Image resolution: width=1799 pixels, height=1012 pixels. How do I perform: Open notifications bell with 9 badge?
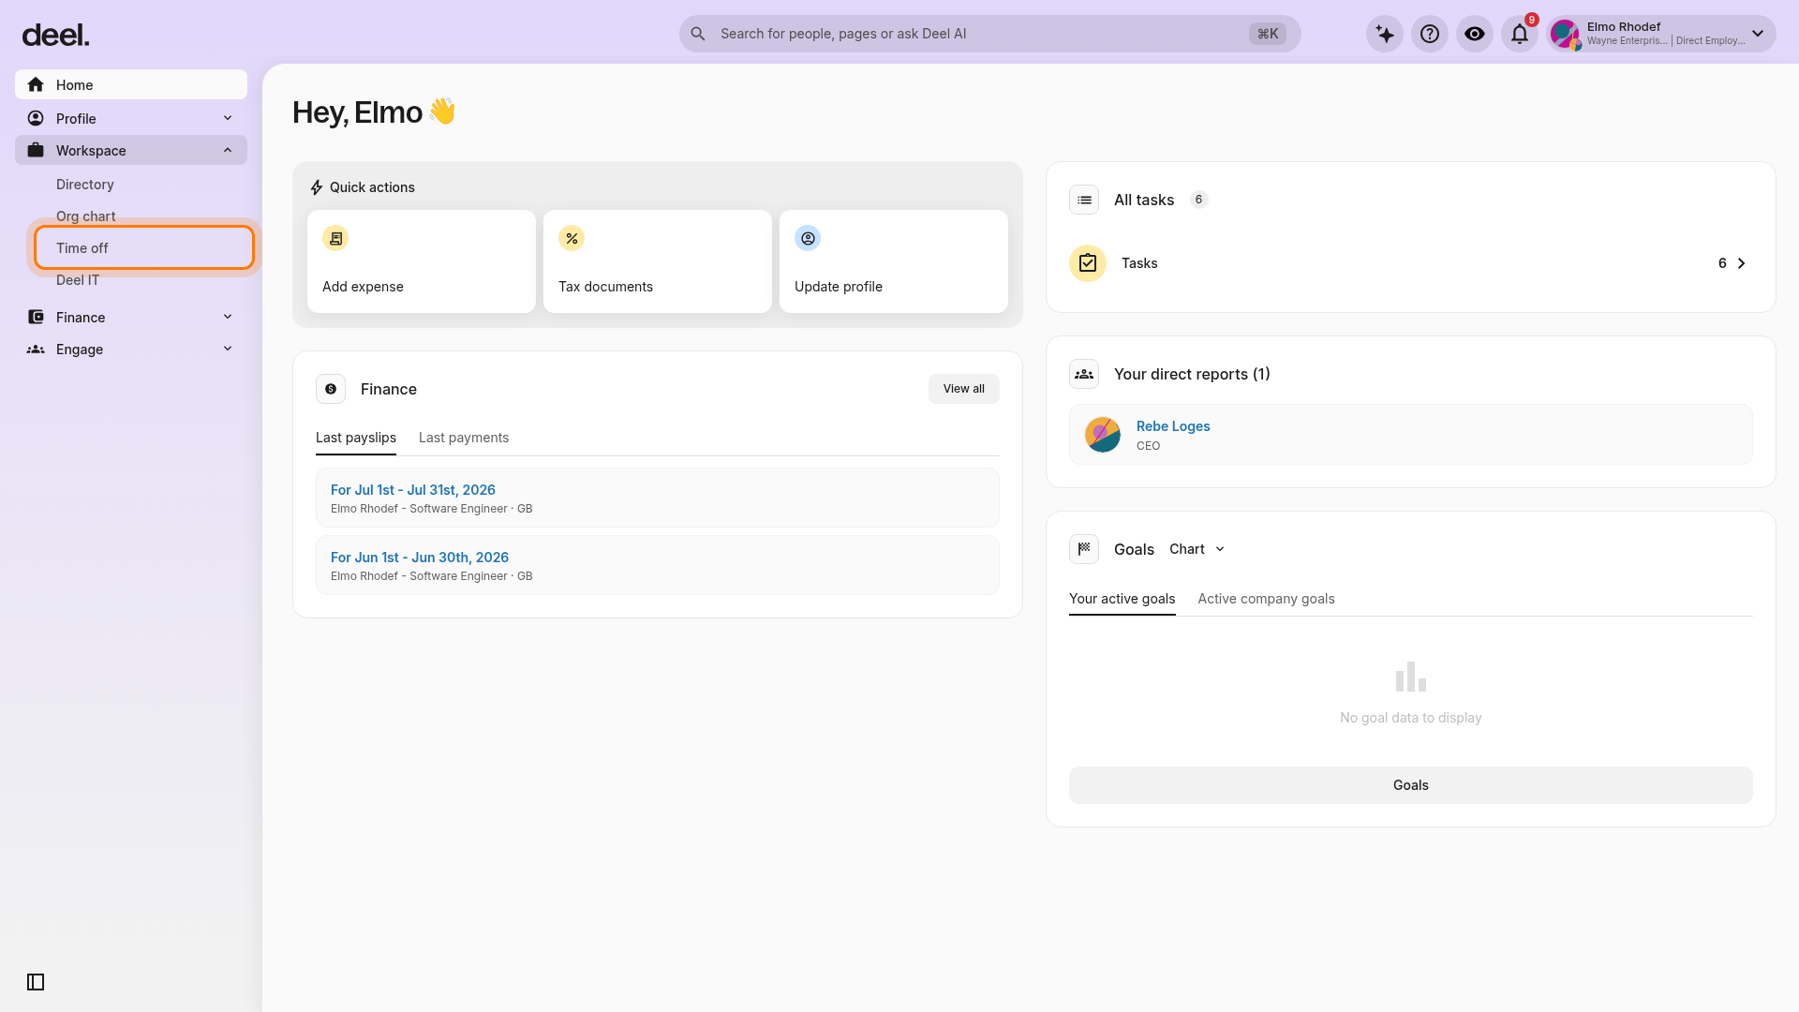[1520, 34]
